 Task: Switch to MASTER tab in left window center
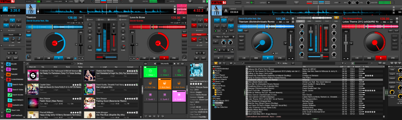(123, 19)
